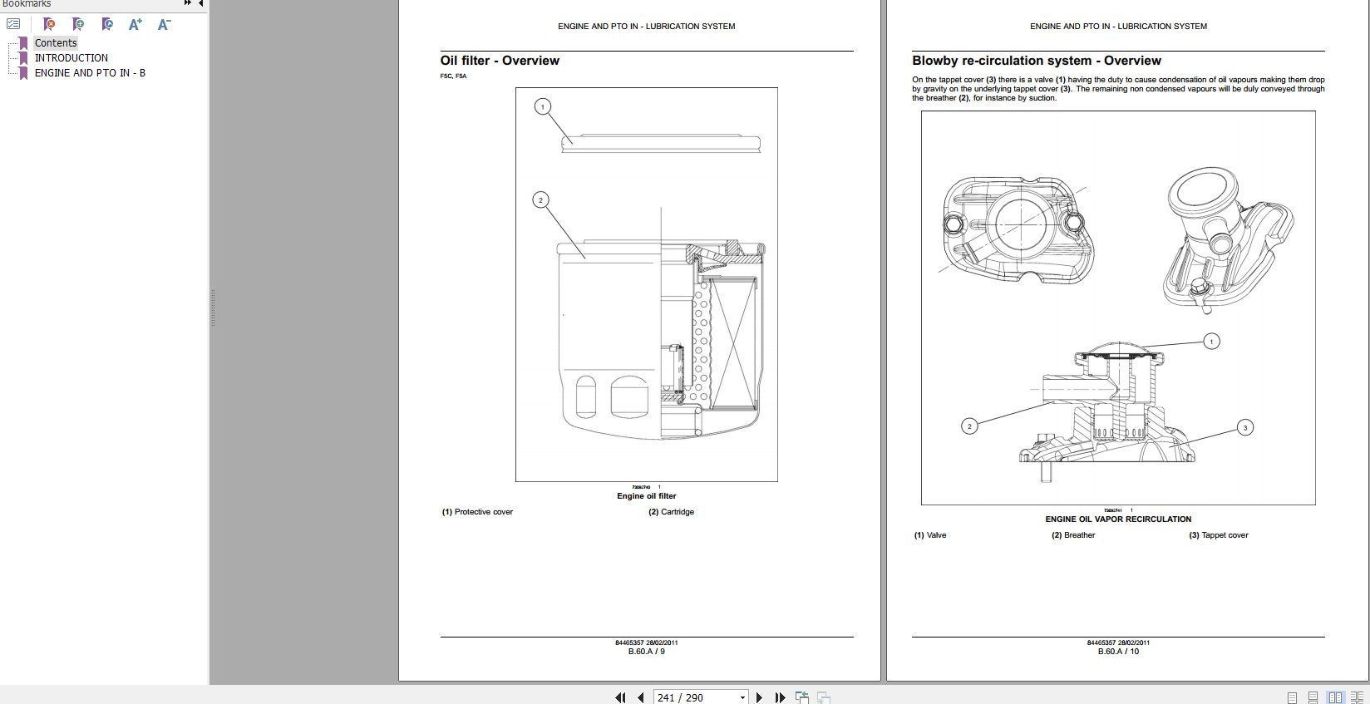The height and width of the screenshot is (704, 1370).
Task: Collapse the Bookmarks panel with left arrow
Action: pos(200,3)
